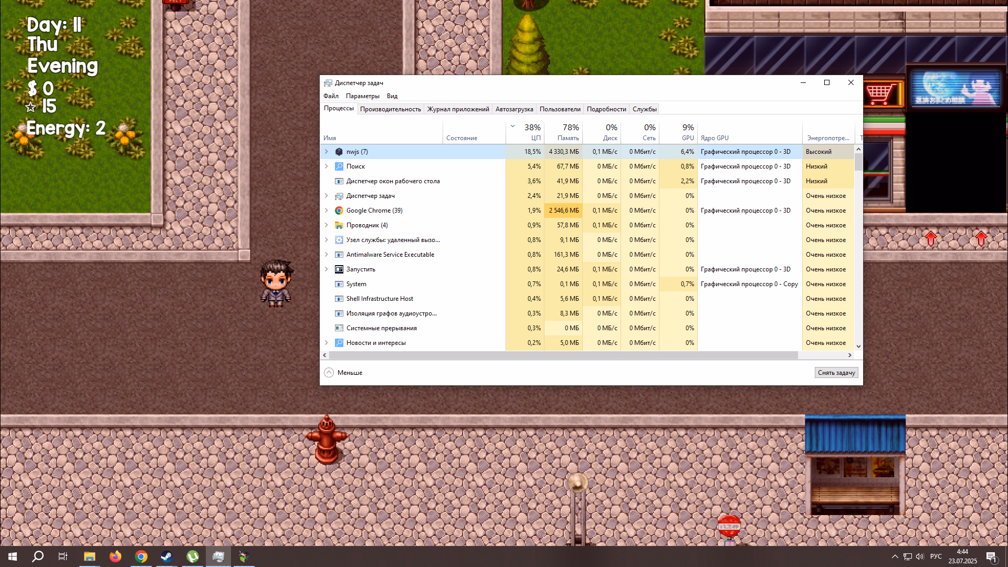Switch to the Журнал приложений tab
The image size is (1008, 567).
pos(458,109)
